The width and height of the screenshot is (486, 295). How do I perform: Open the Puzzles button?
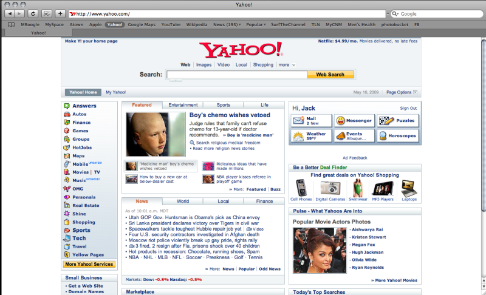pyautogui.click(x=398, y=121)
